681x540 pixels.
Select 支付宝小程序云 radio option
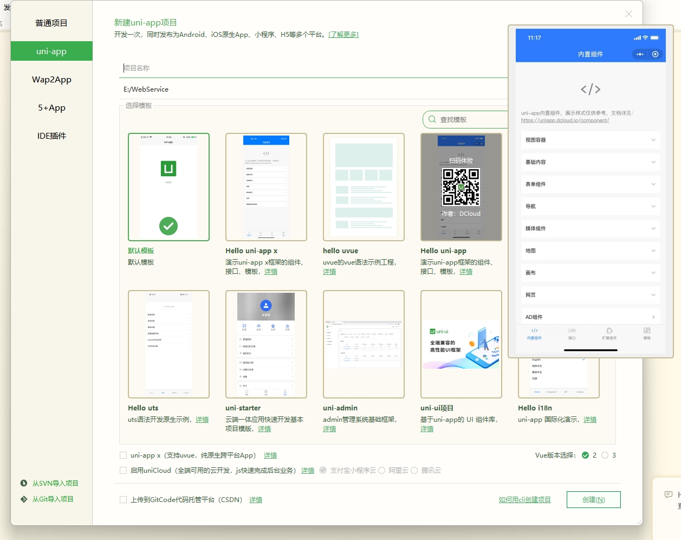pos(323,471)
